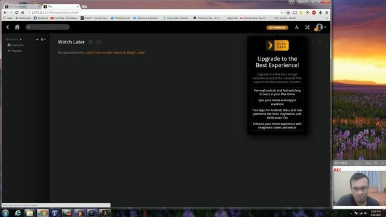Open Plex icon on the taskbar

105,213
